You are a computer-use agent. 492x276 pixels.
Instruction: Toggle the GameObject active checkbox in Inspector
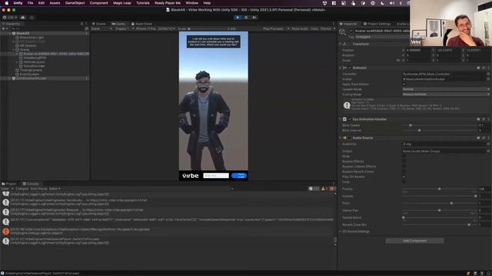coord(351,31)
